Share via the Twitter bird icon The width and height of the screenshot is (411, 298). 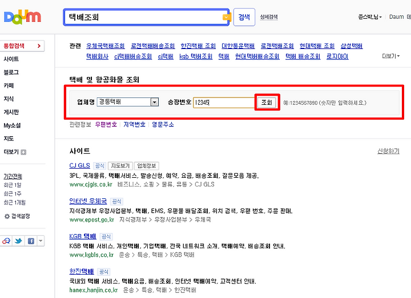coord(18,241)
